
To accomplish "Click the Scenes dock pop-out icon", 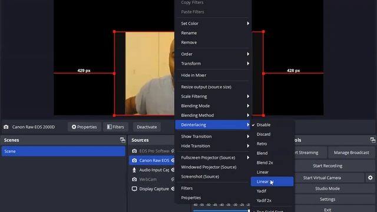I will (123, 140).
